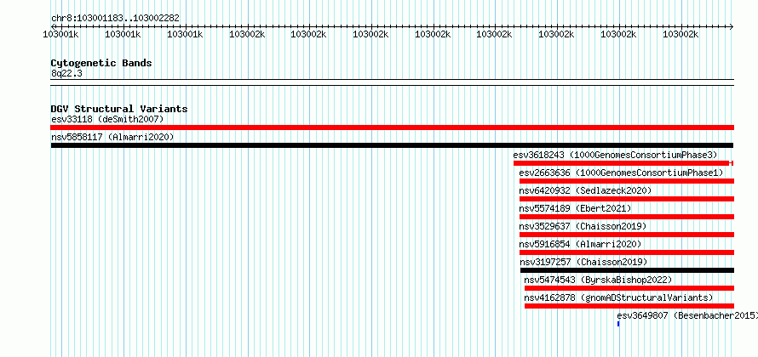Click nsv3529637 (Chaisson2019) label
The width and height of the screenshot is (758, 357).
[583, 226]
